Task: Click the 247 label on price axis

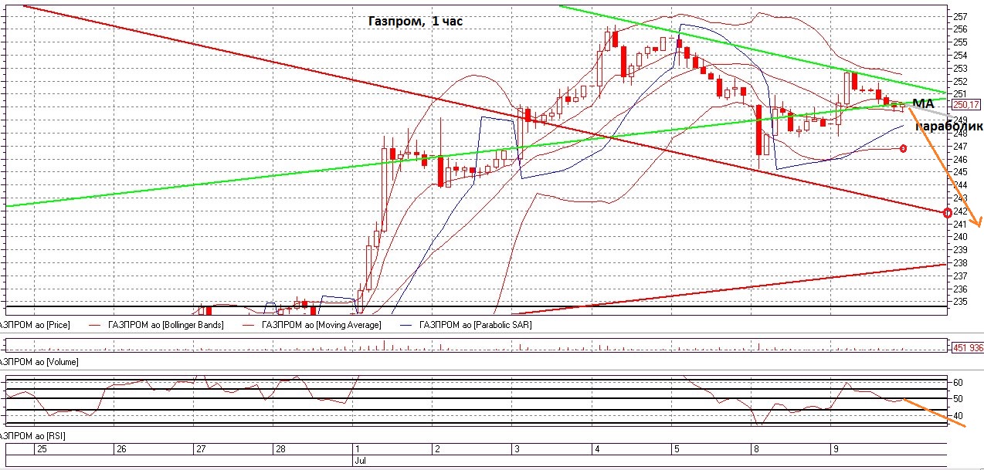Action: 960,146
